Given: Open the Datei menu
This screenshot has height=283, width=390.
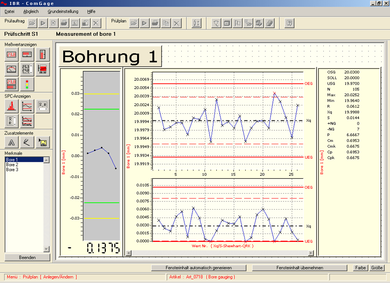Looking at the screenshot, I should click(x=10, y=12).
